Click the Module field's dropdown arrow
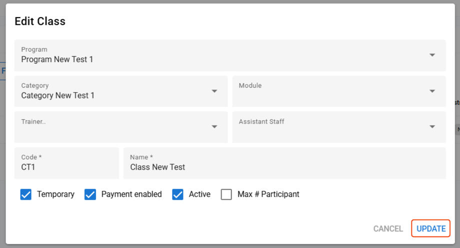This screenshot has height=248, width=460. (x=432, y=91)
